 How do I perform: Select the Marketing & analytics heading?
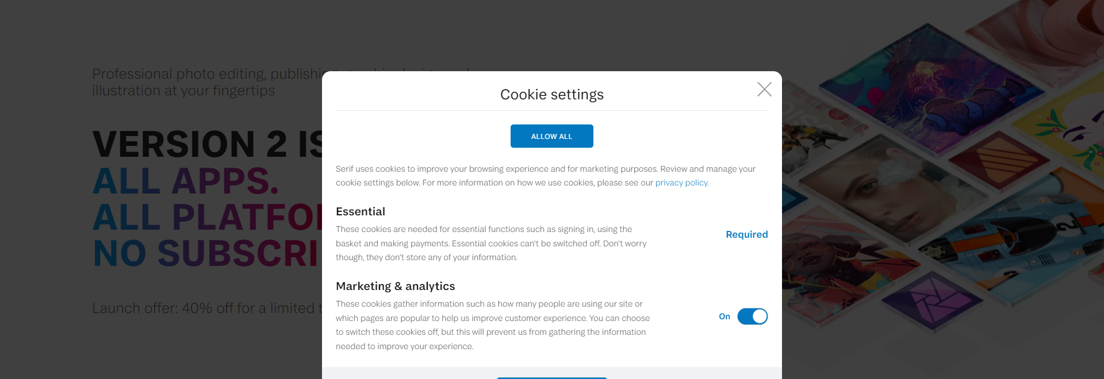click(x=395, y=286)
